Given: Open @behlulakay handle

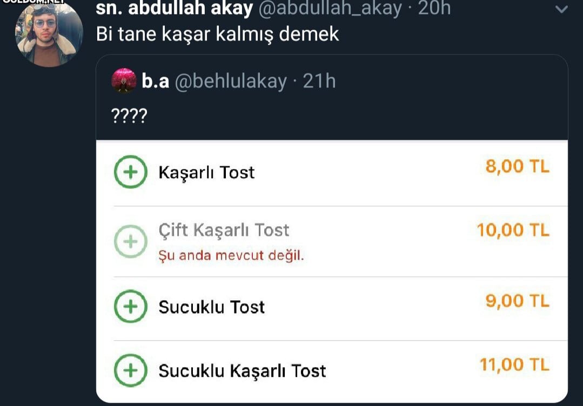Looking at the screenshot, I should (x=231, y=81).
